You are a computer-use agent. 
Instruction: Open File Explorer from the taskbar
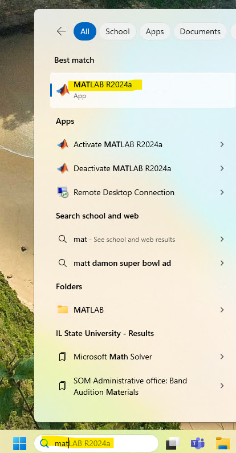tap(223, 443)
